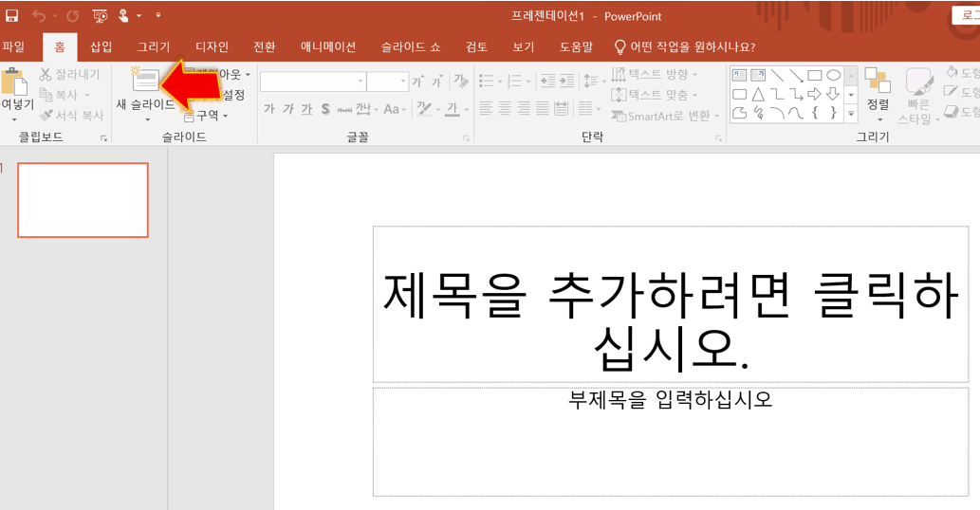
Task: Click the font size combo box
Action: [387, 82]
